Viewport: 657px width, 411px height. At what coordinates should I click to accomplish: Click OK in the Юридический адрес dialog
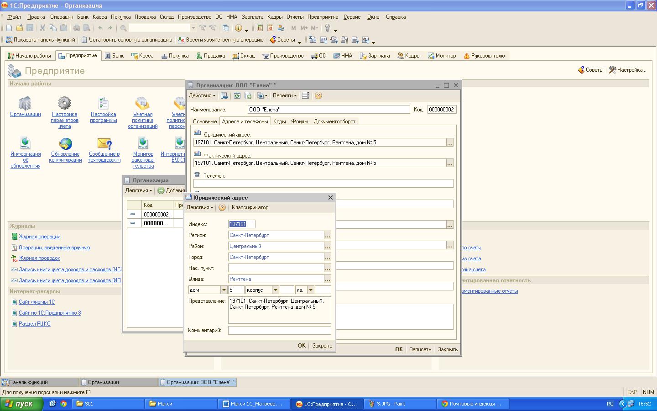coord(302,346)
